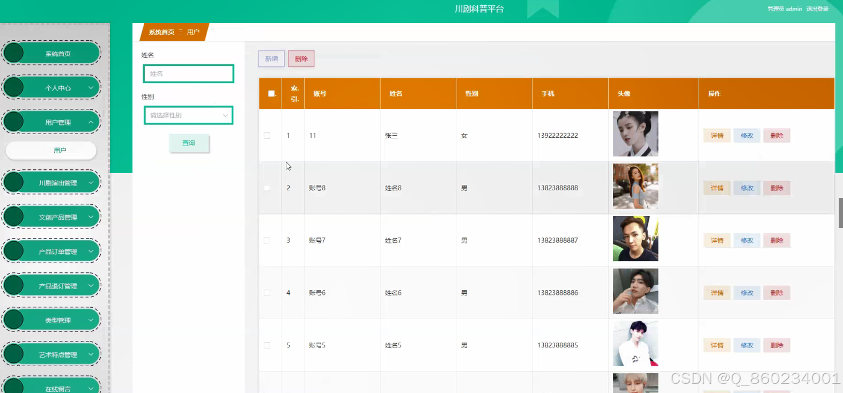The height and width of the screenshot is (393, 843).
Task: Click 修改 for user 姓名5
Action: click(747, 346)
